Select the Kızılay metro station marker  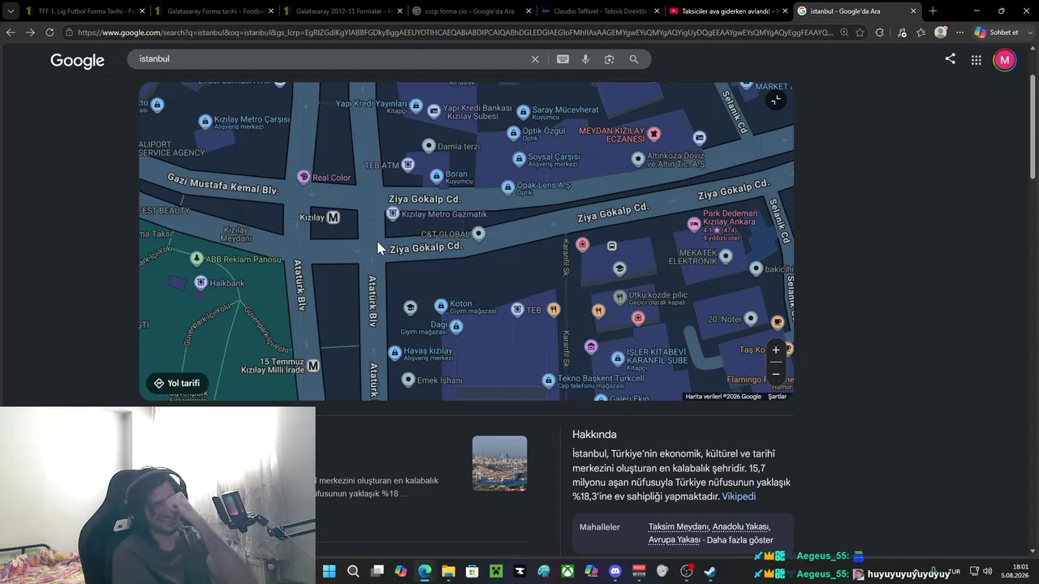(333, 217)
